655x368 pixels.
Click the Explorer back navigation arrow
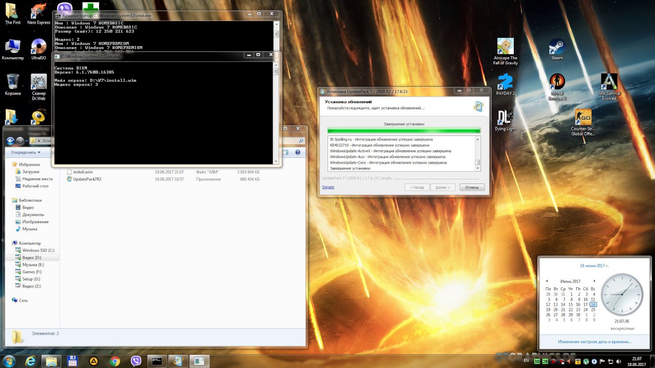click(x=9, y=141)
